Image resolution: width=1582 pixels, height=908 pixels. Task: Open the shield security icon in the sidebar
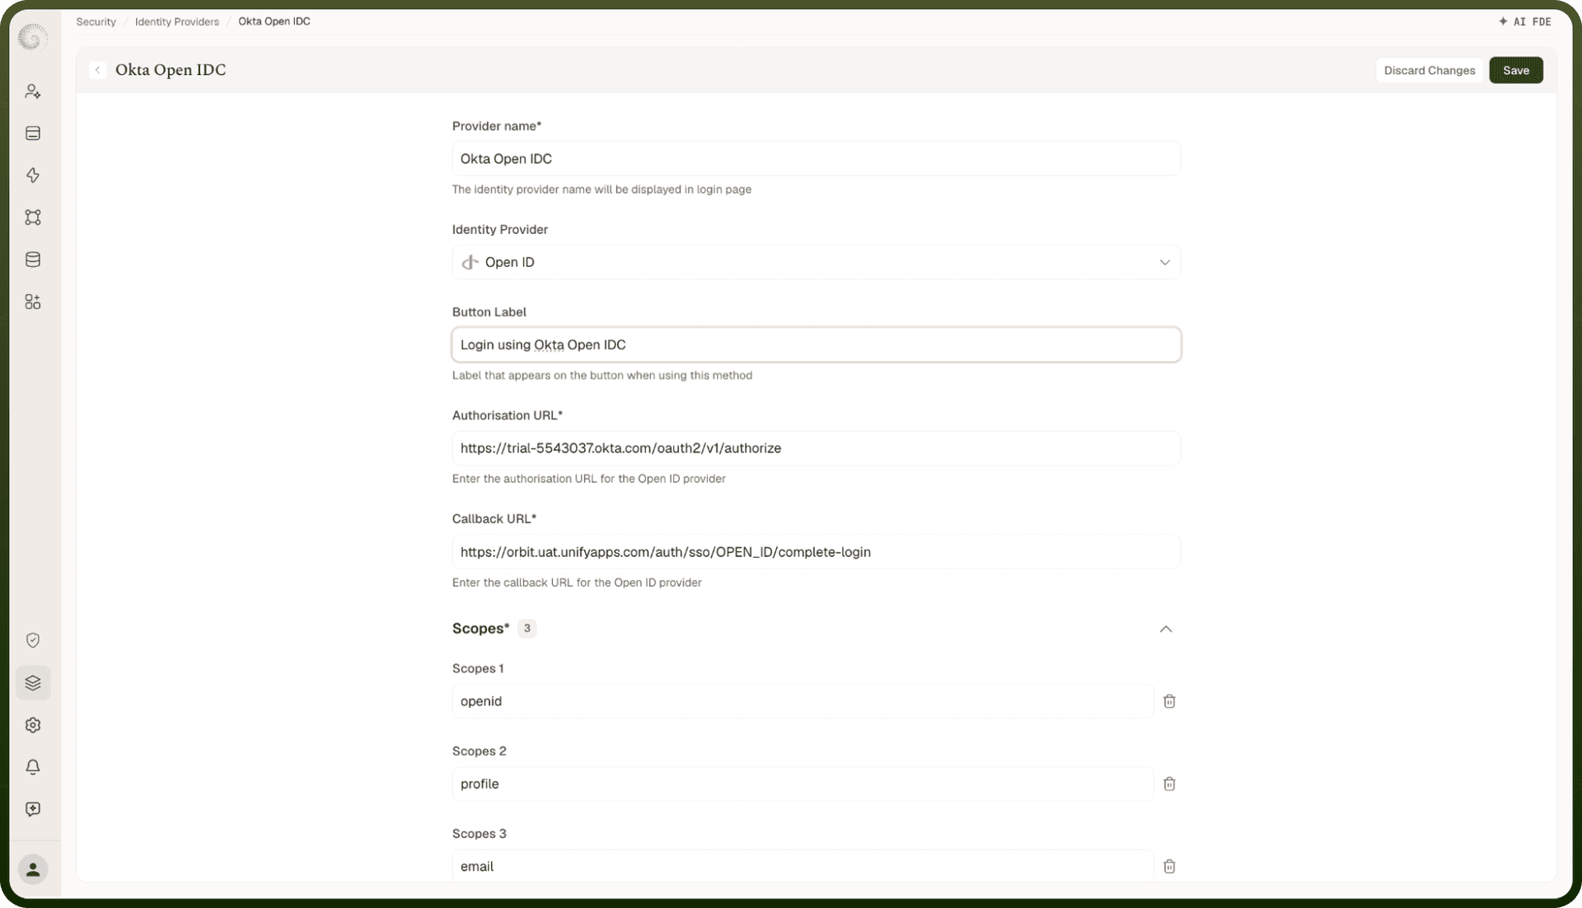tap(33, 640)
